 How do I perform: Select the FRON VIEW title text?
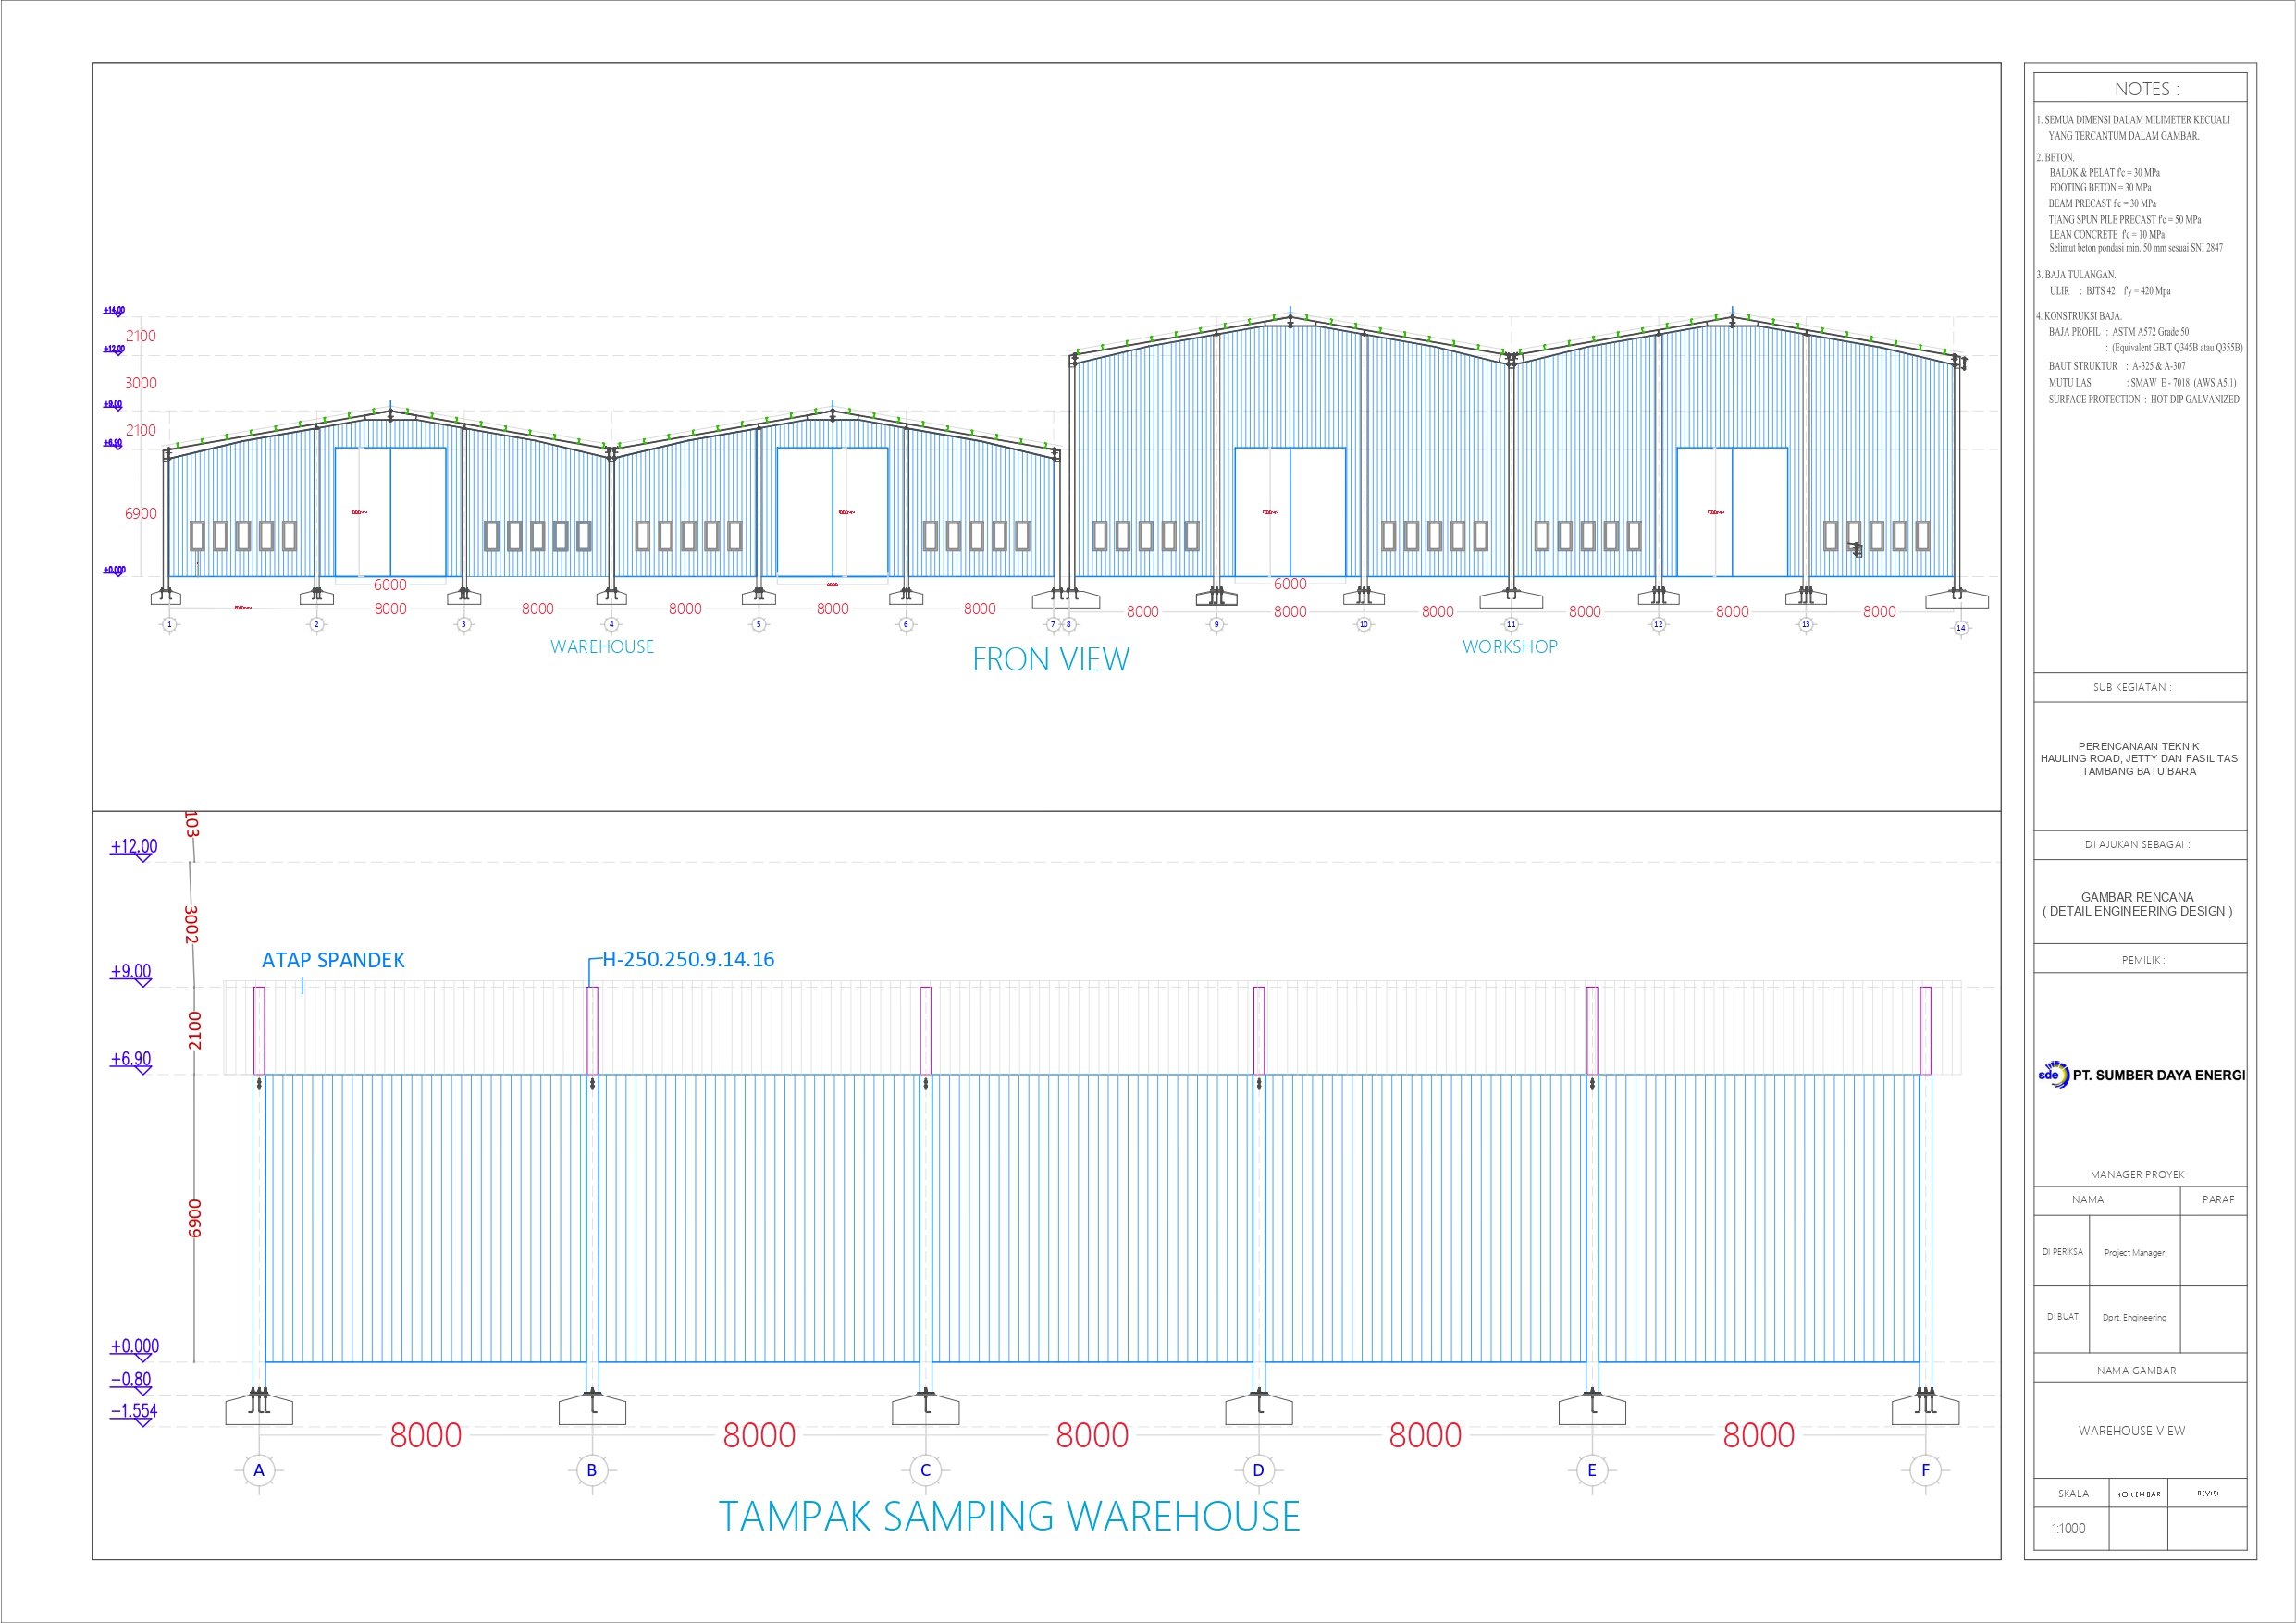coord(1050,660)
